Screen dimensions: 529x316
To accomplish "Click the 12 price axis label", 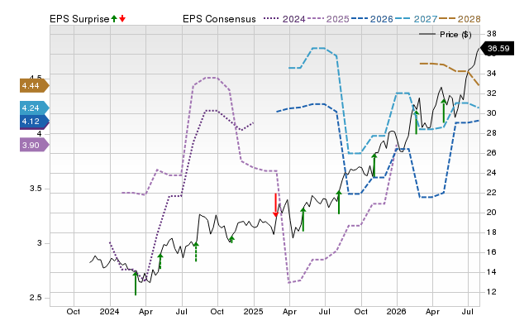I will [x=492, y=292].
